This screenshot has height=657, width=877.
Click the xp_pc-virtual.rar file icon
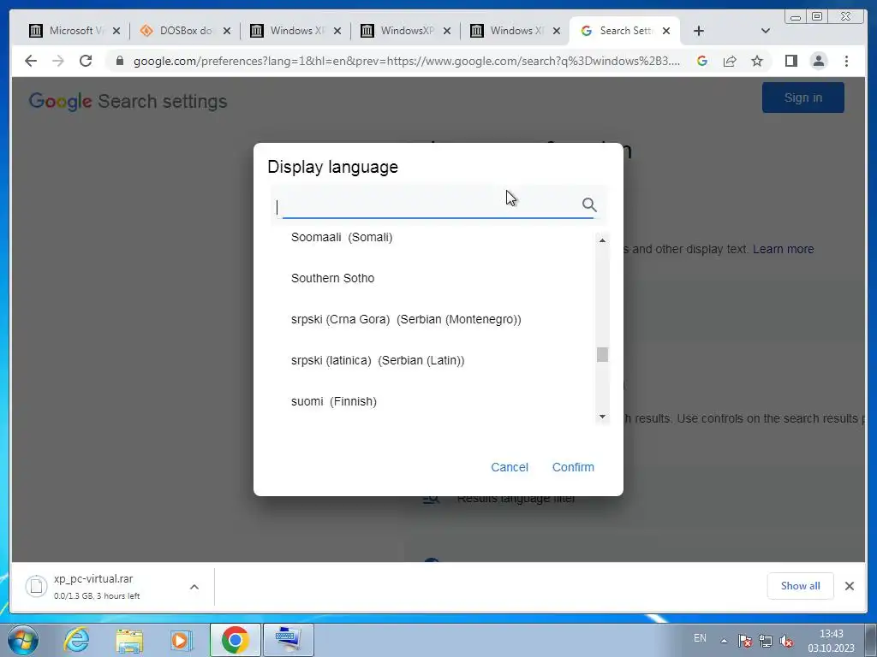36,586
